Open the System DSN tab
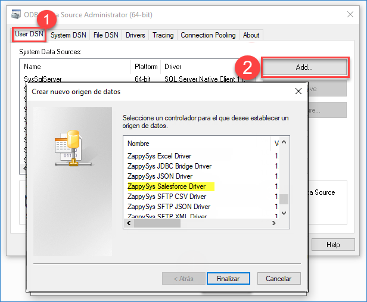The width and height of the screenshot is (367, 302). (x=69, y=35)
